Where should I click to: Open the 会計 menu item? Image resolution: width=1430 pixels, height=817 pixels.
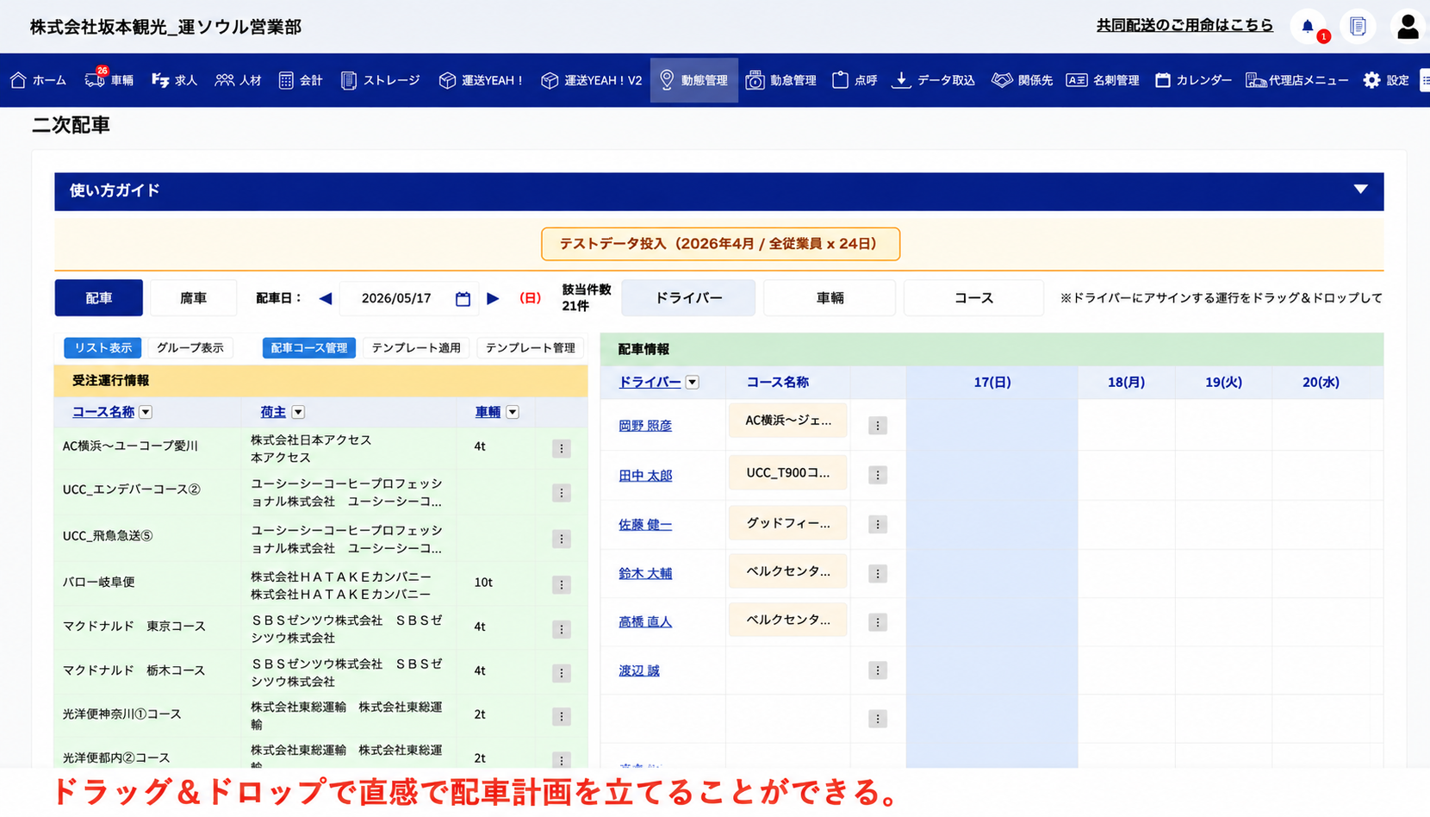[x=301, y=80]
